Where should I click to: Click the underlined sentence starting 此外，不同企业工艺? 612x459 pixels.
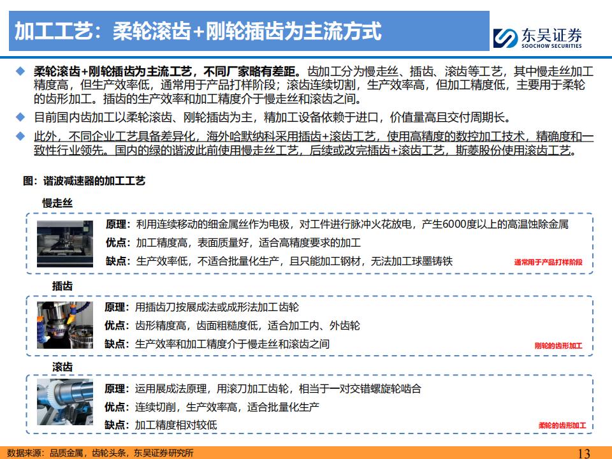[x=314, y=143]
